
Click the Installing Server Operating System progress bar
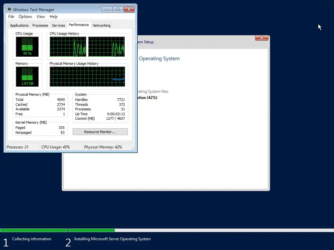coord(201,230)
